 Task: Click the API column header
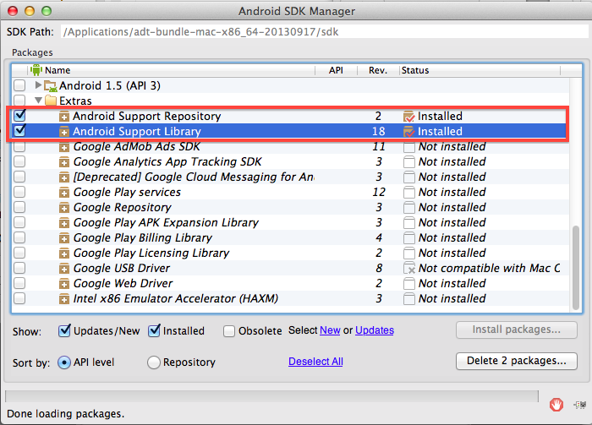coord(336,70)
